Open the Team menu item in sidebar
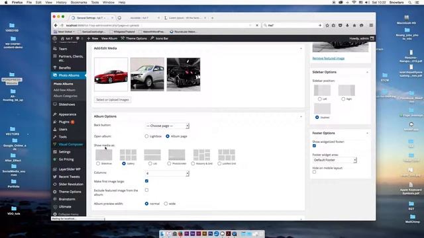424x238 pixels. 63,49
